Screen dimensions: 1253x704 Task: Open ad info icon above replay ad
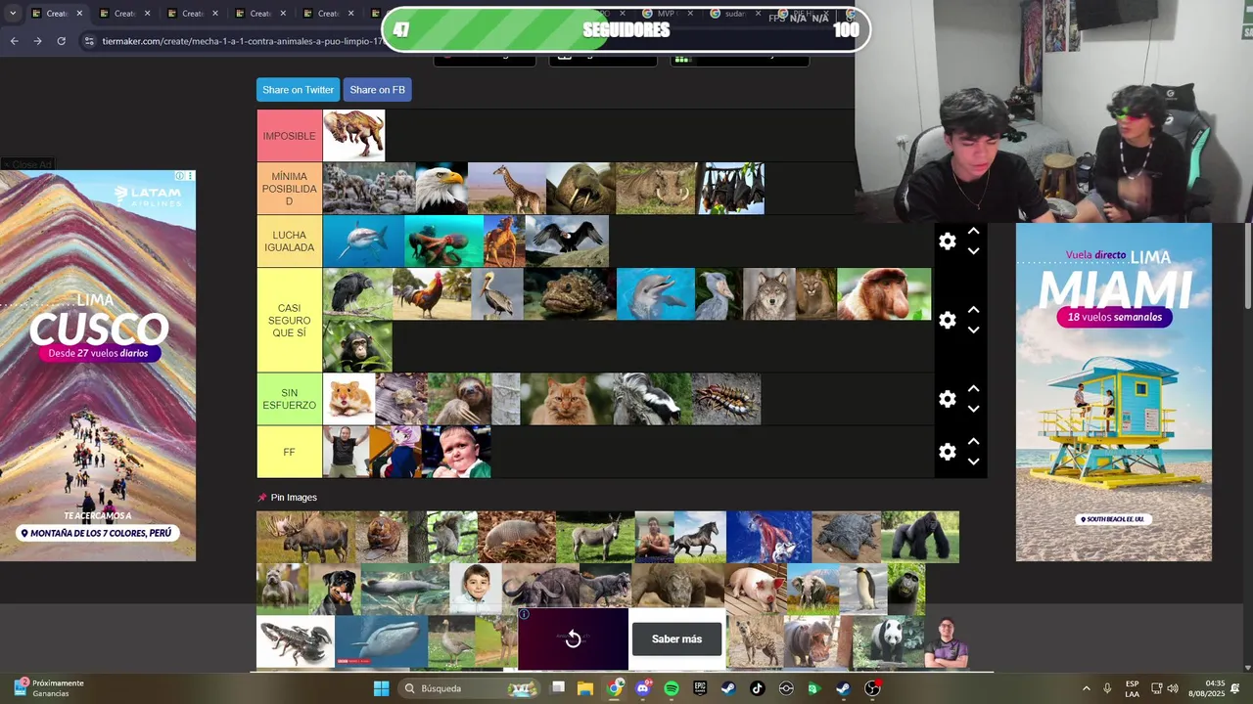click(x=524, y=614)
